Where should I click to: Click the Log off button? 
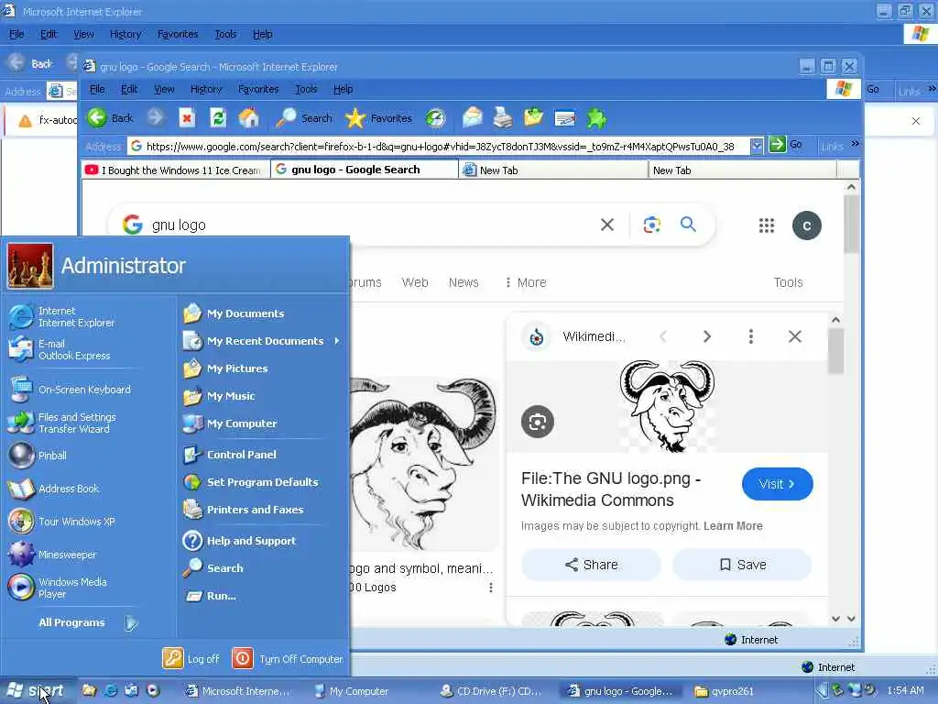pyautogui.click(x=191, y=658)
